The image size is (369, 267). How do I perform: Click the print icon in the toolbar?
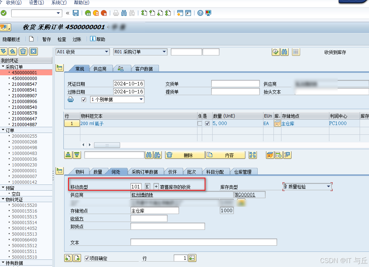[x=115, y=13]
